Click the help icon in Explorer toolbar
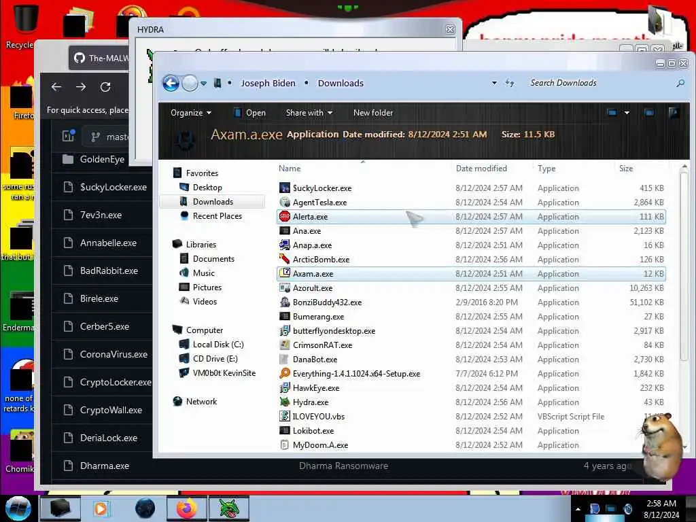 click(674, 113)
